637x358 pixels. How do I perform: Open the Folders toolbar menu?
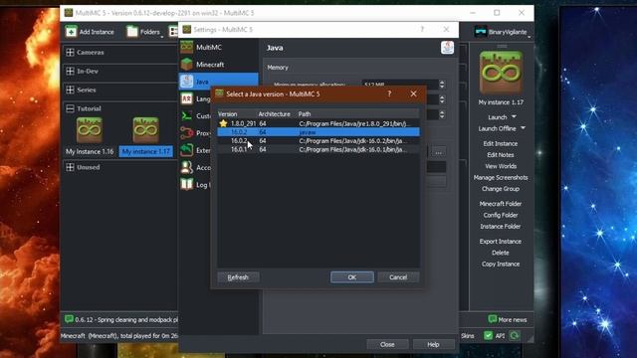click(x=144, y=32)
